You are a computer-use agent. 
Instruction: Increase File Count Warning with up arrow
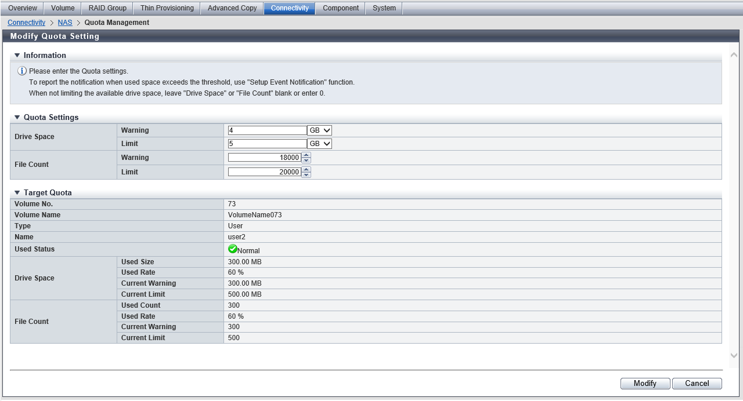point(306,155)
